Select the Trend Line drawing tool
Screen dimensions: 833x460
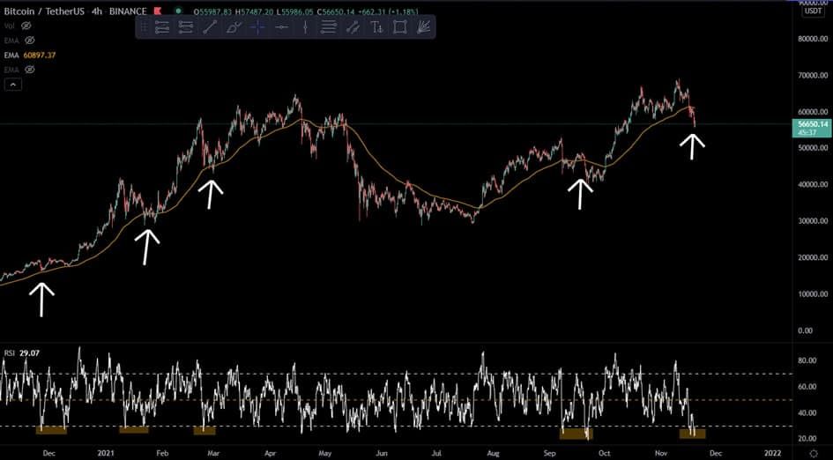pos(210,27)
